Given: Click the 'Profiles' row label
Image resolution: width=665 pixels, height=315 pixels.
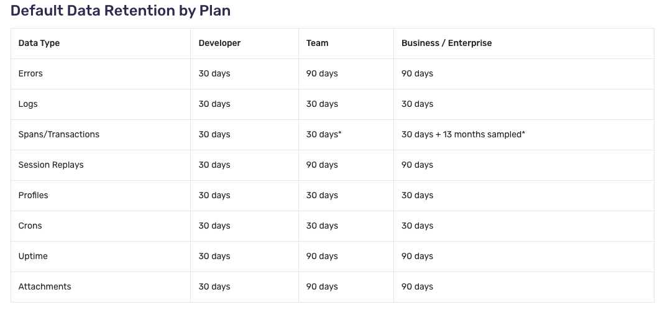Looking at the screenshot, I should tap(34, 195).
